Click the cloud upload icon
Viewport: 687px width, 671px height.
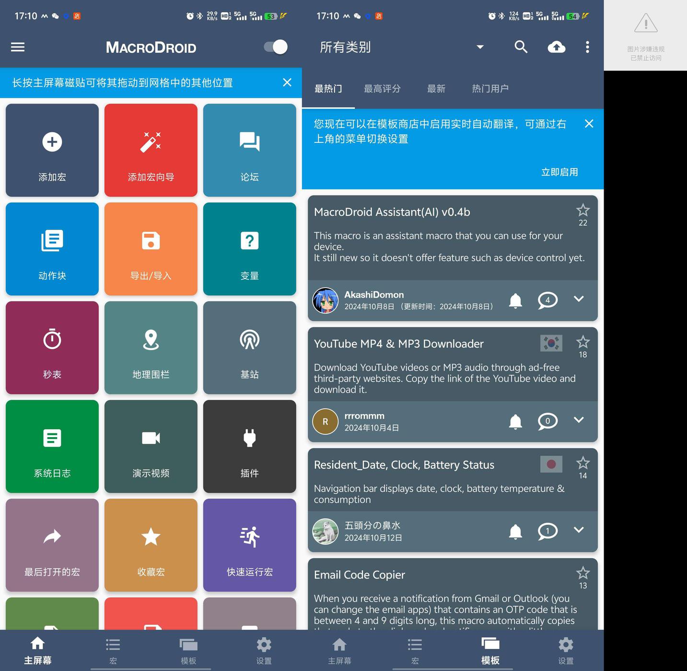point(557,47)
